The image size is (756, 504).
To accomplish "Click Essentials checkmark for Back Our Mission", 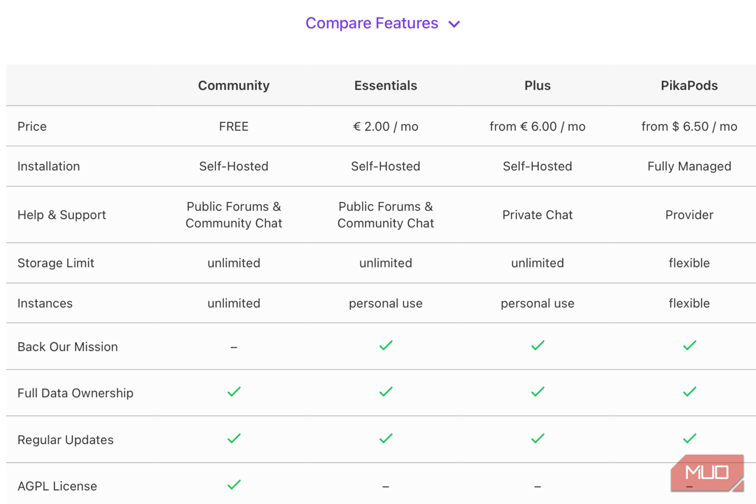I will click(386, 346).
